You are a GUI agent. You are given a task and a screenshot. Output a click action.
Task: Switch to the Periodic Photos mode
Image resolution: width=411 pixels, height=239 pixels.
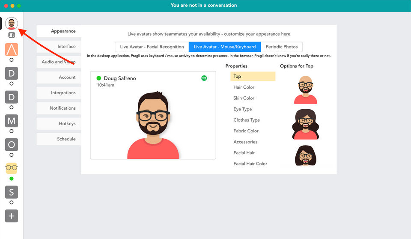282,47
